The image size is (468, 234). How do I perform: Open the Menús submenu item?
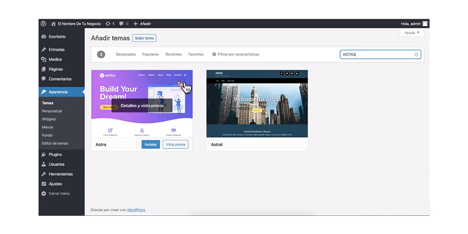pos(47,127)
